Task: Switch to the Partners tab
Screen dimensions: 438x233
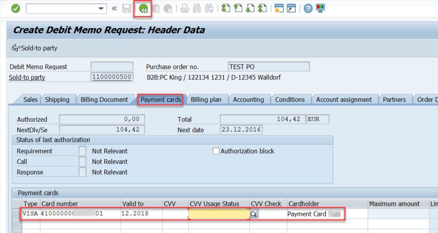Action: 394,99
